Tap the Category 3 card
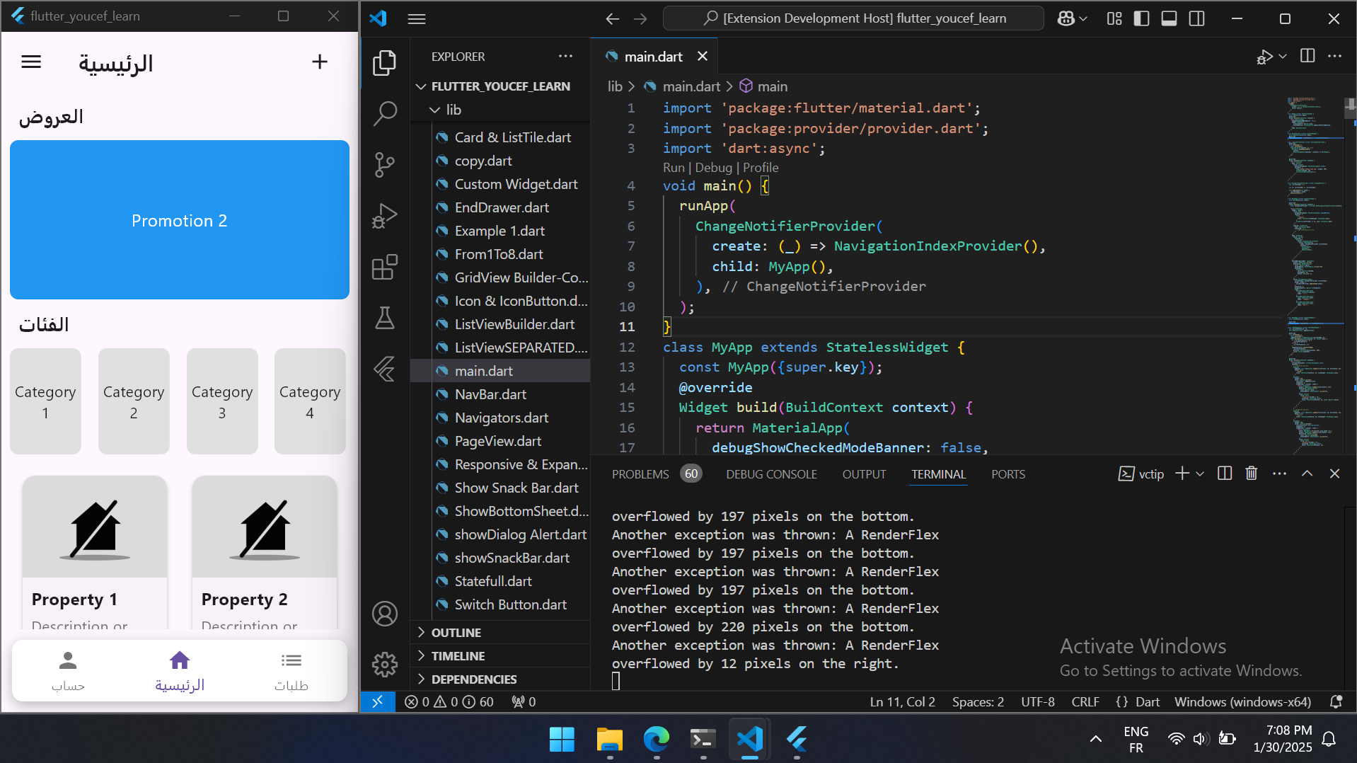This screenshot has height=763, width=1357. (222, 401)
